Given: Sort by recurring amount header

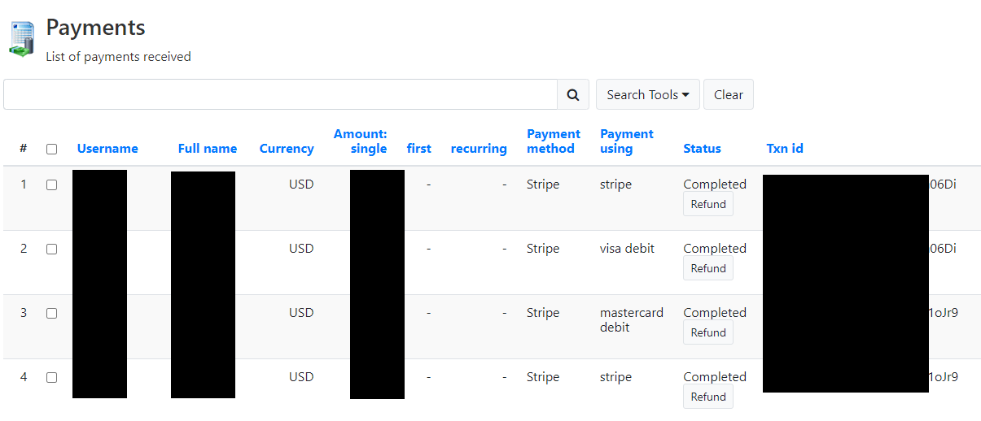Looking at the screenshot, I should pos(479,149).
